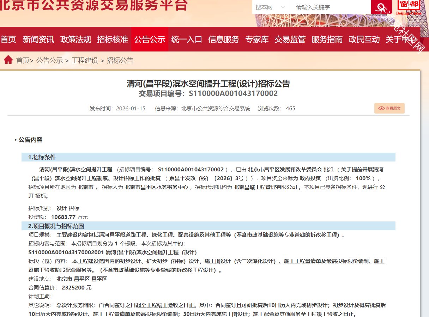Open the 服务指南 menu item

(x=327, y=39)
